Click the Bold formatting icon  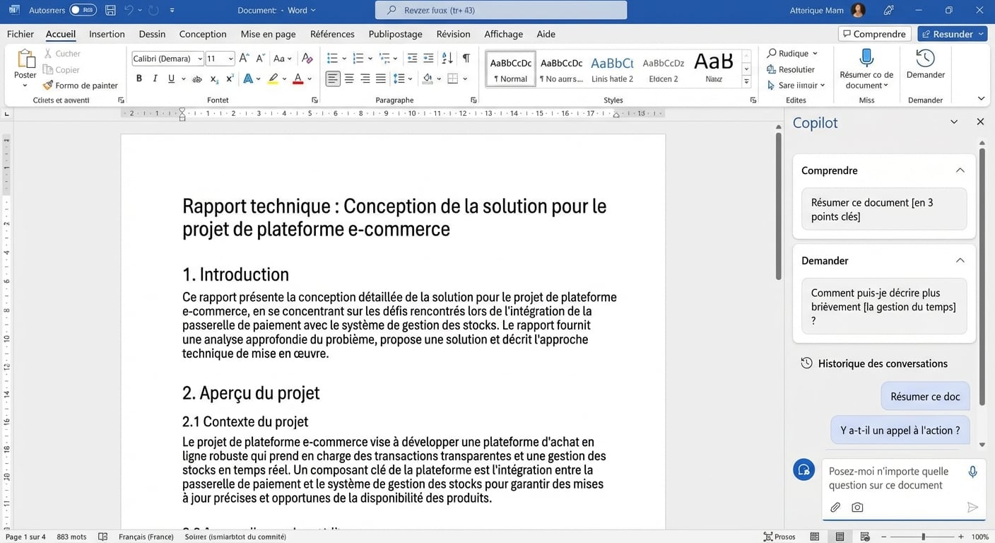139,78
